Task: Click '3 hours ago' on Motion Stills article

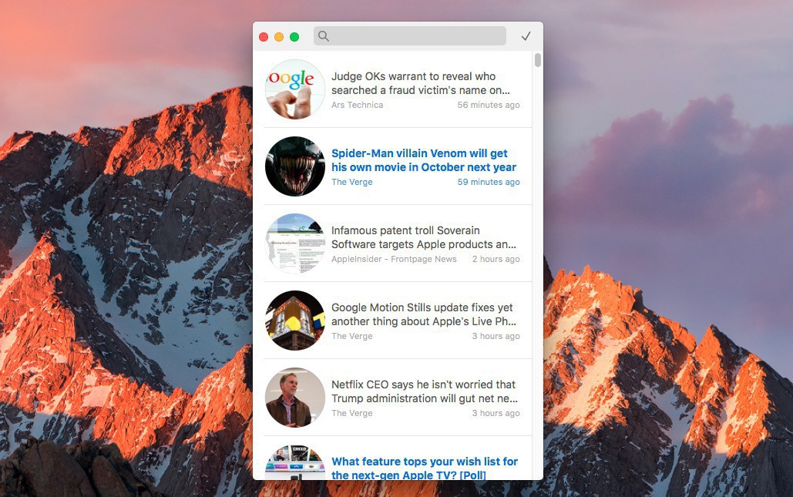Action: (x=496, y=336)
